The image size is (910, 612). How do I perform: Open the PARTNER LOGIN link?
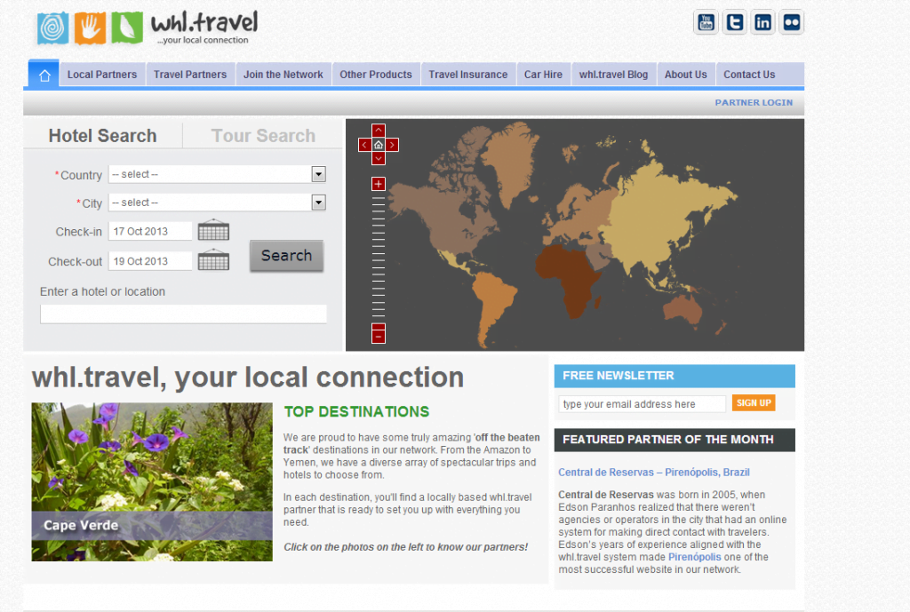coord(754,103)
